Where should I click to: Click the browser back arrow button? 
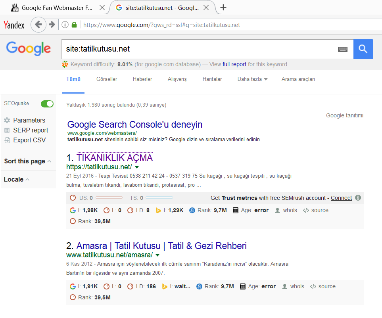(x=38, y=25)
